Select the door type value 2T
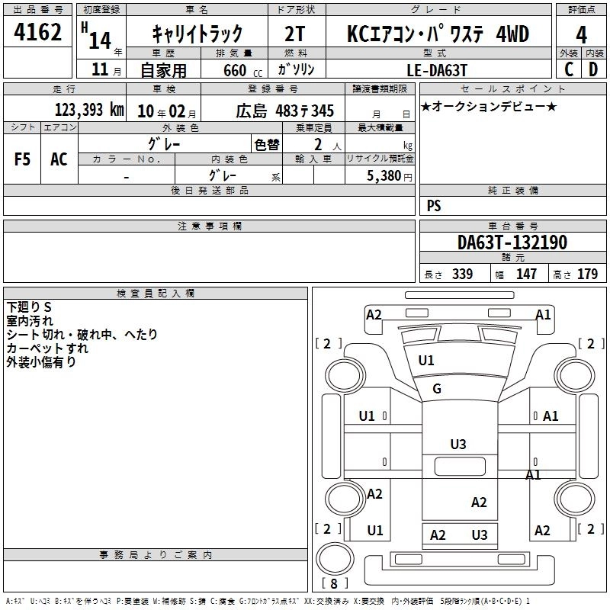The image size is (610, 610). point(295,34)
